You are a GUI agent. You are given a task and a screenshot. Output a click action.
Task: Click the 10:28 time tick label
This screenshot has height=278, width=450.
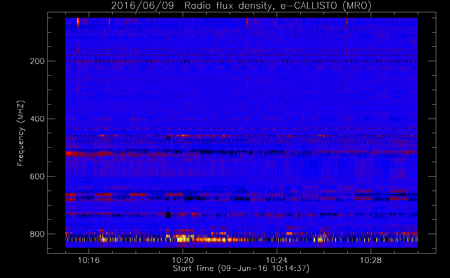(x=371, y=260)
